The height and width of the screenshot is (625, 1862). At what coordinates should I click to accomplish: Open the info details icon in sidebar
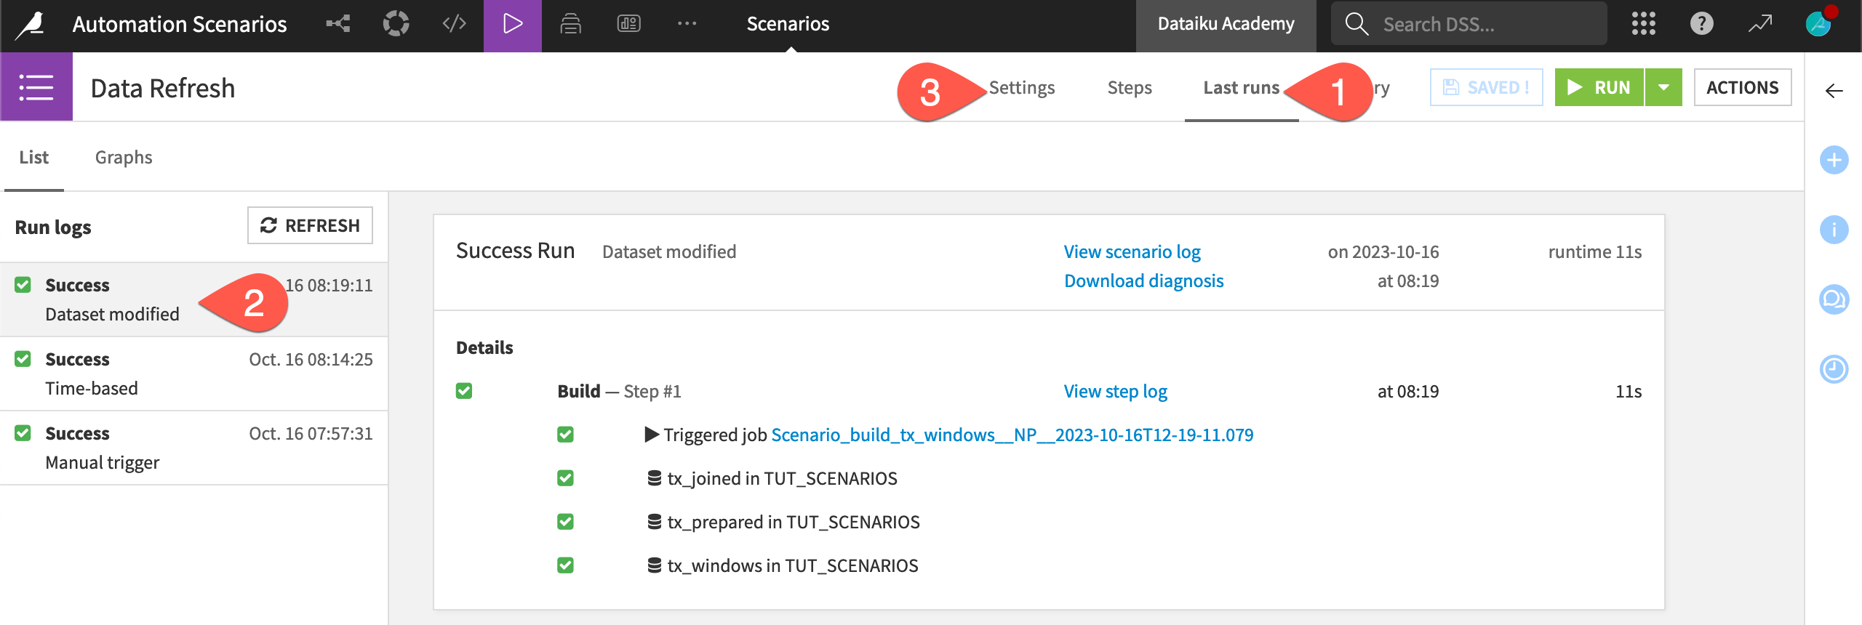click(x=1834, y=230)
